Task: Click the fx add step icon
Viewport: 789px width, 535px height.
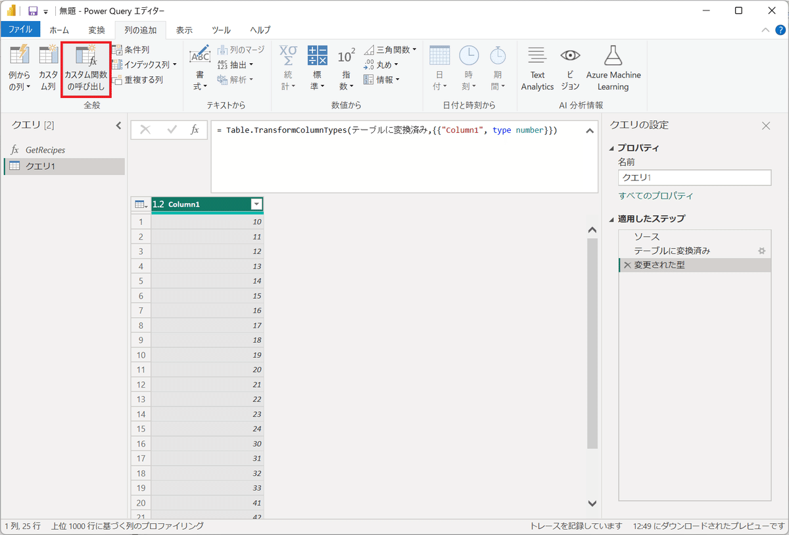Action: (x=195, y=130)
